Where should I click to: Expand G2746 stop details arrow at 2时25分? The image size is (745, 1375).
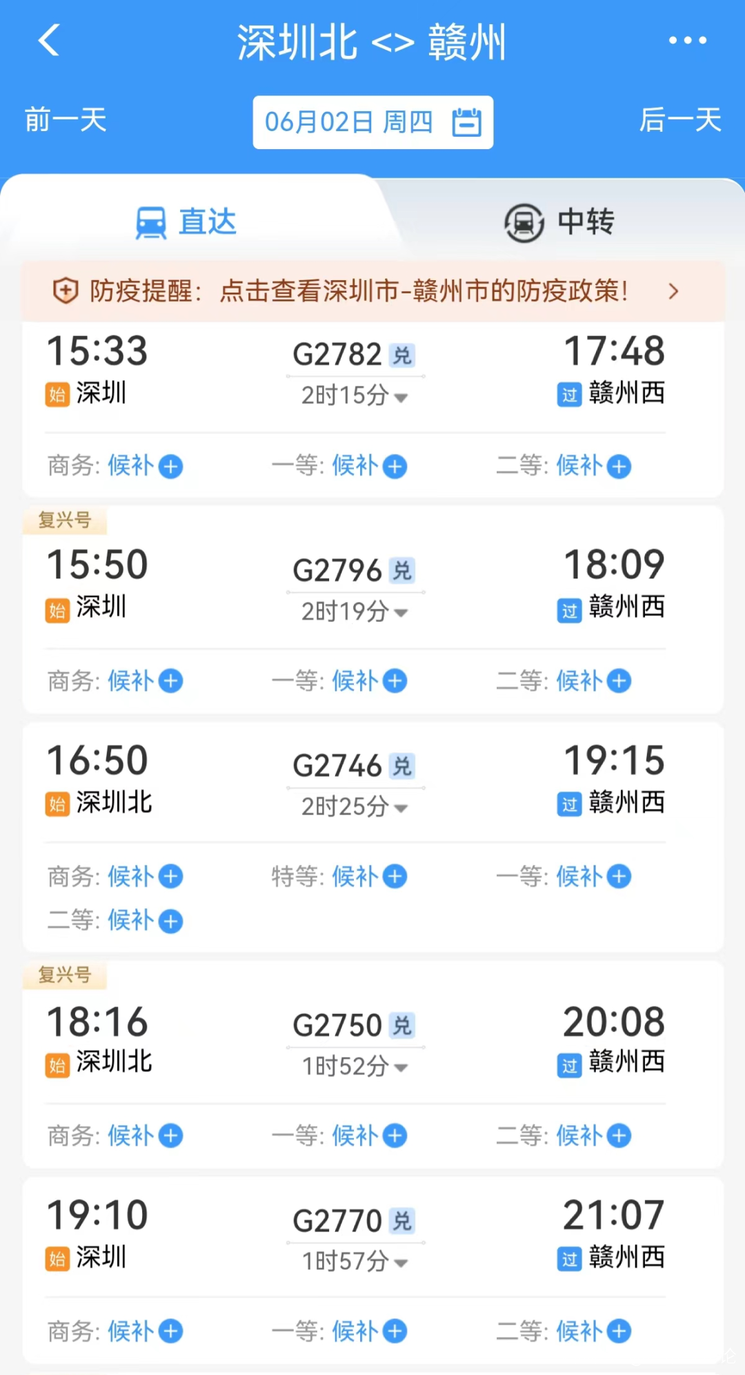tap(401, 808)
